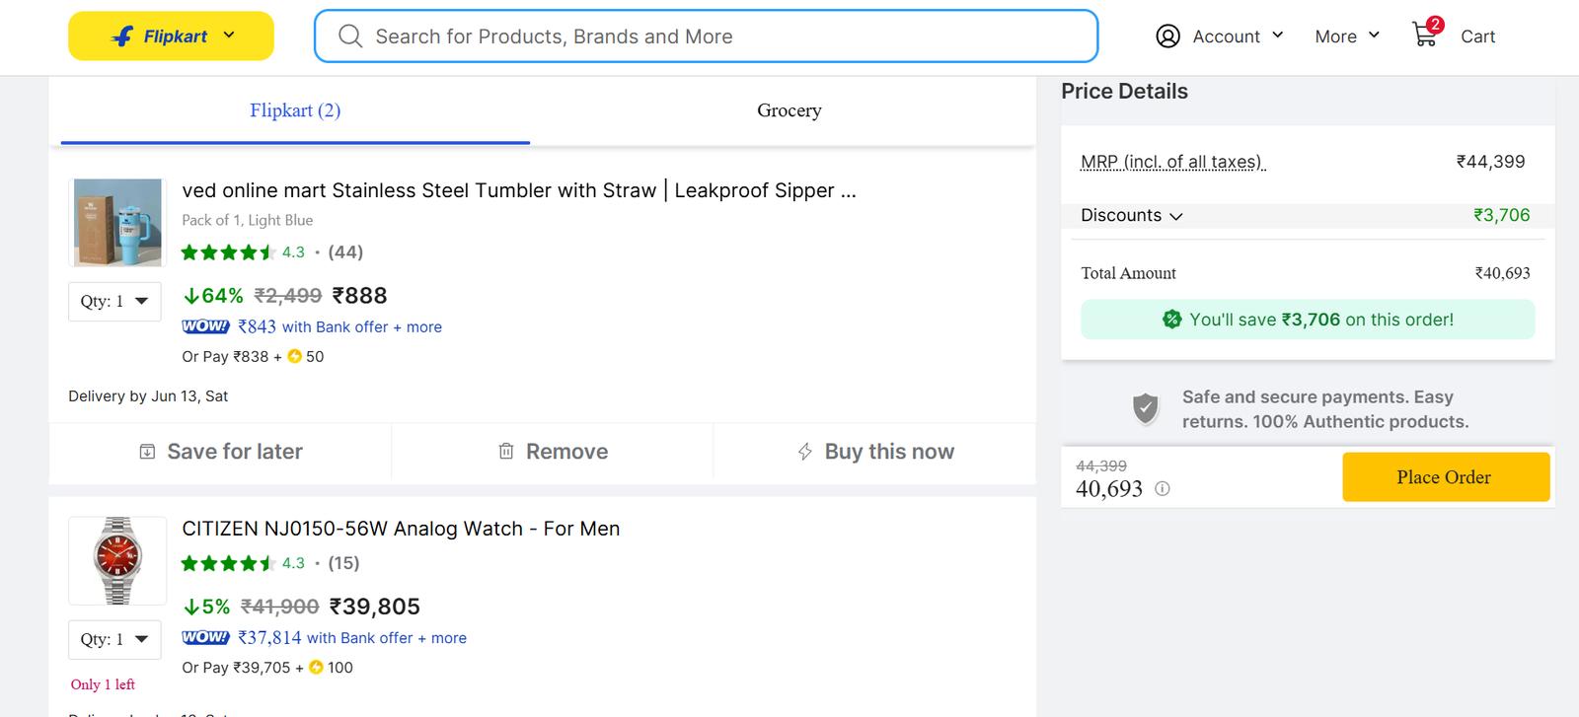Click the 'Only 1 left' text
Viewport: 1579px width, 717px height.
[103, 684]
